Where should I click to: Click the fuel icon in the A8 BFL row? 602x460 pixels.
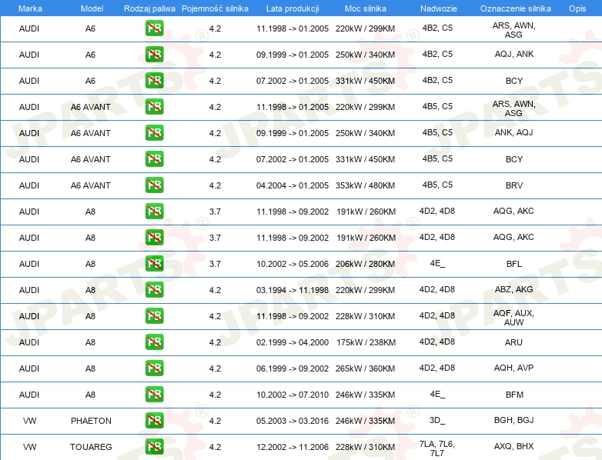(154, 264)
